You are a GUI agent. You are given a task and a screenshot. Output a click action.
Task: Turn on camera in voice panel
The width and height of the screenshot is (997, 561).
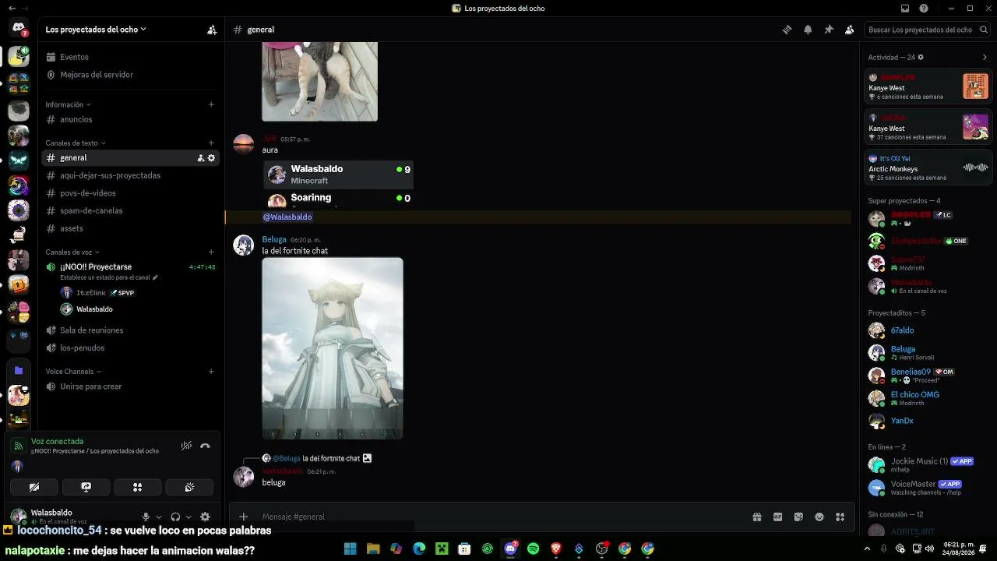click(34, 487)
